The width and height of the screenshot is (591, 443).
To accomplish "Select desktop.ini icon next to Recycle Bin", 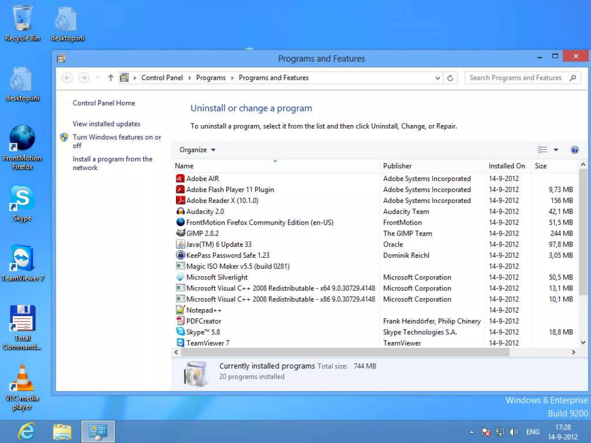I will (x=68, y=24).
